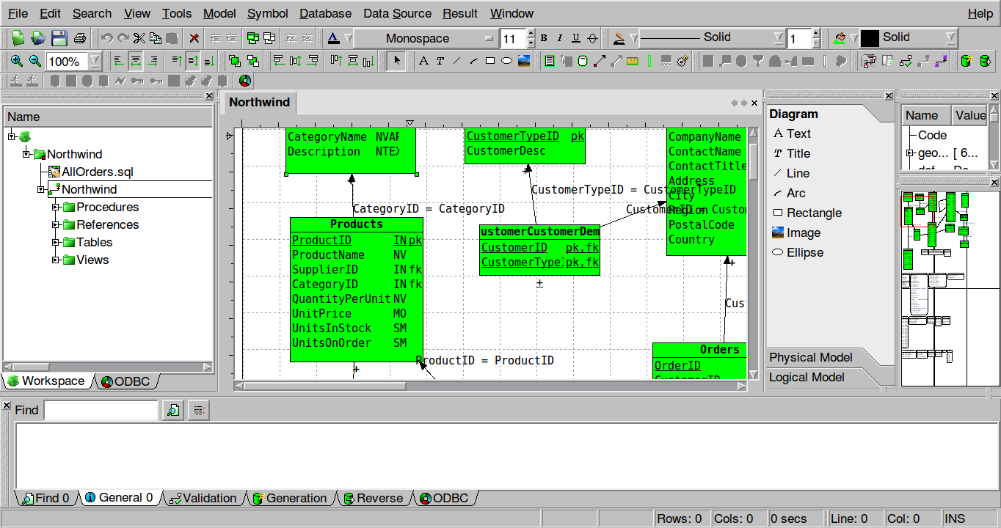
Task: Select the arrow pointer tool
Action: coord(396,61)
